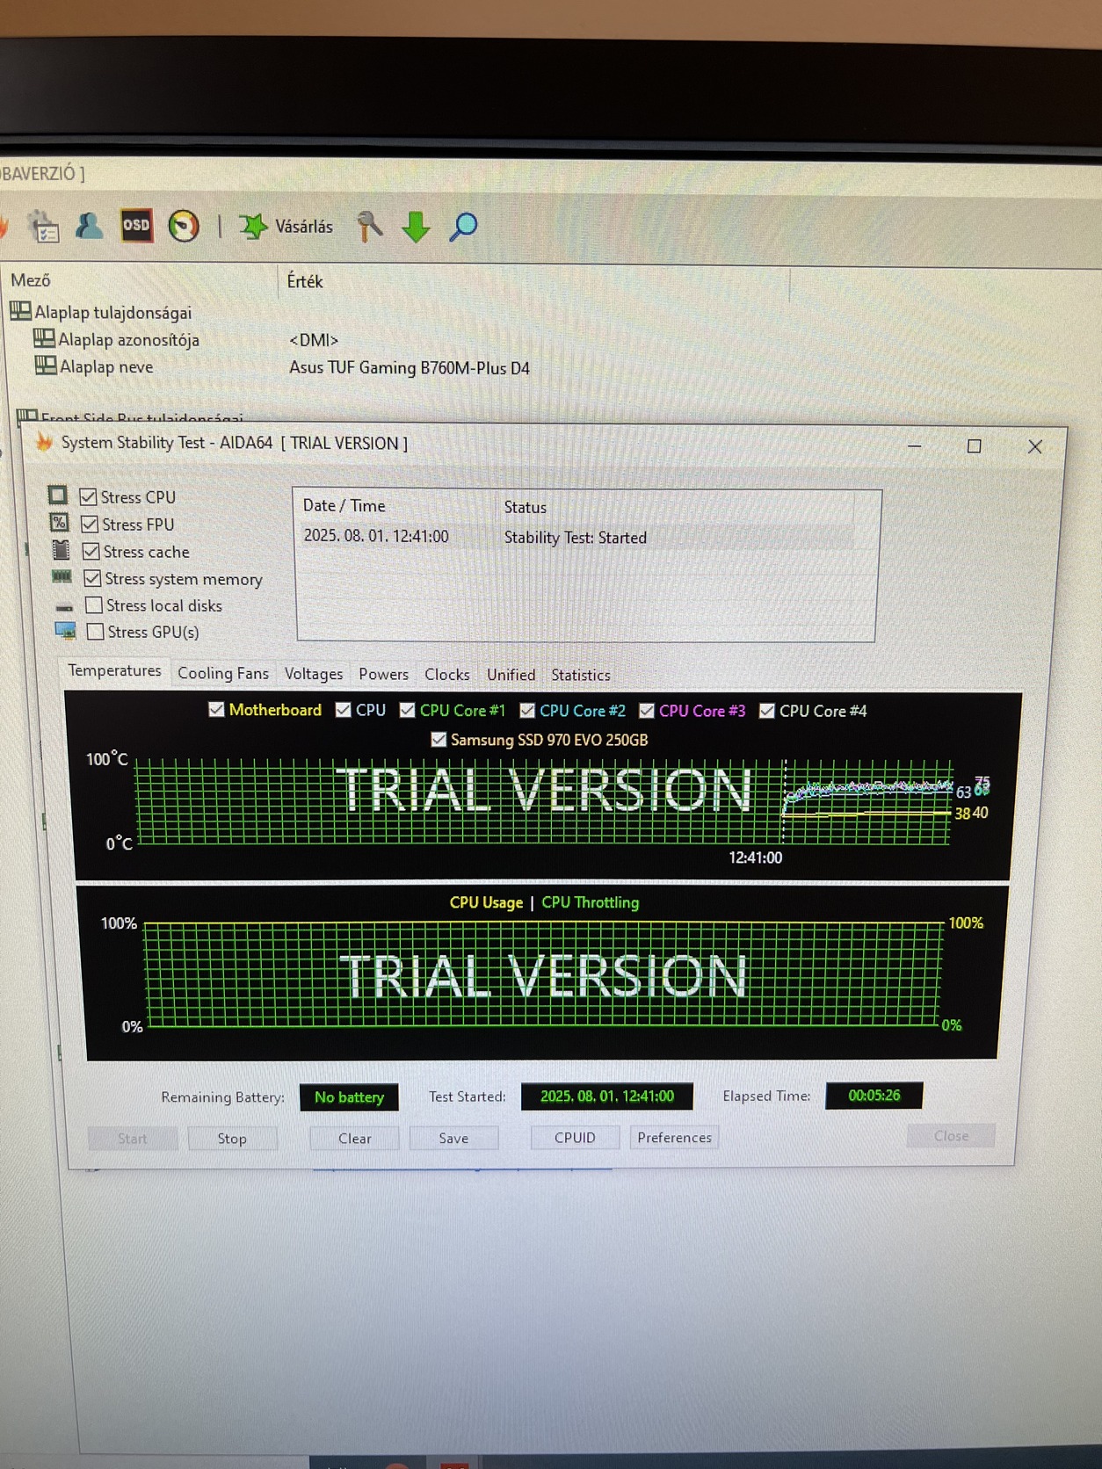Minimize the System Stability Test window
Screen dimensions: 1102x1469
[914, 446]
